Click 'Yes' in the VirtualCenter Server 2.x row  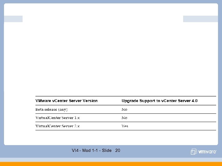tap(125, 126)
